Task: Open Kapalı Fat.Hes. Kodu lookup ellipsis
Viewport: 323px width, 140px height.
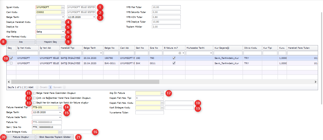Action: coord(162,103)
